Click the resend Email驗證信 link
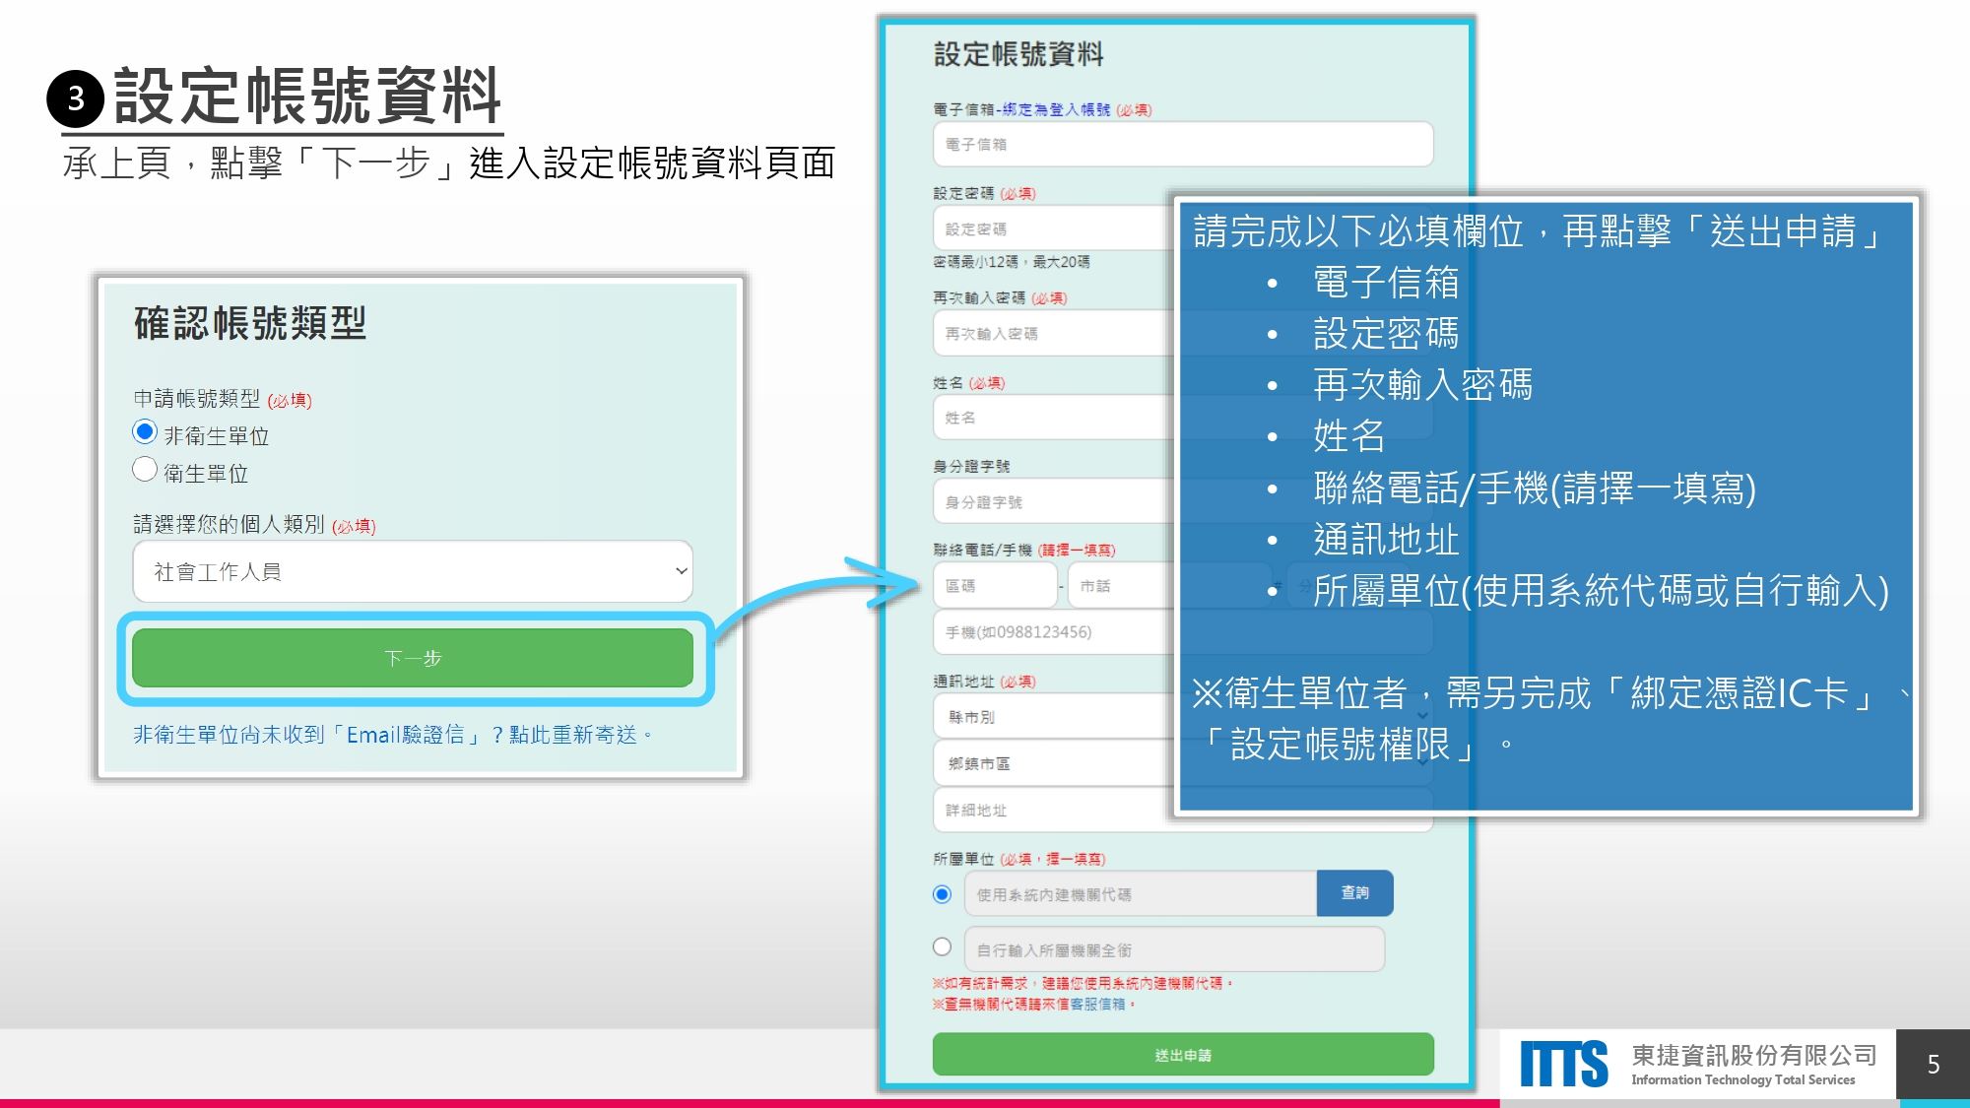Image resolution: width=1970 pixels, height=1108 pixels. pyautogui.click(x=393, y=735)
